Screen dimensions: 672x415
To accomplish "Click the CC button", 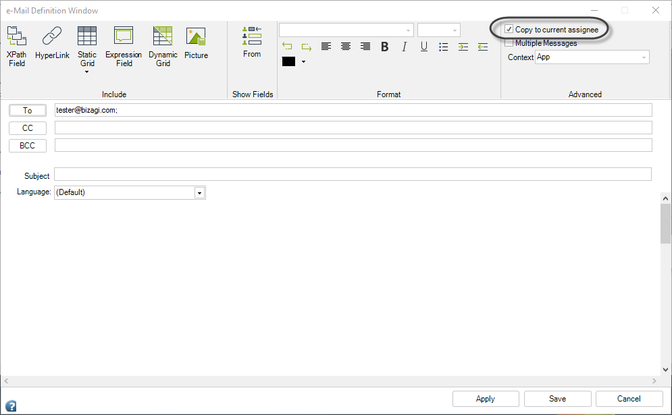I will click(28, 128).
